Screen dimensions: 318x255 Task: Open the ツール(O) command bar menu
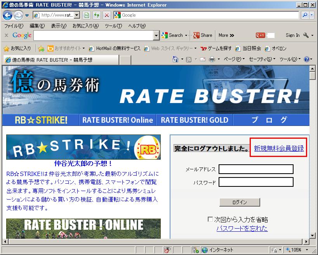point(290,59)
